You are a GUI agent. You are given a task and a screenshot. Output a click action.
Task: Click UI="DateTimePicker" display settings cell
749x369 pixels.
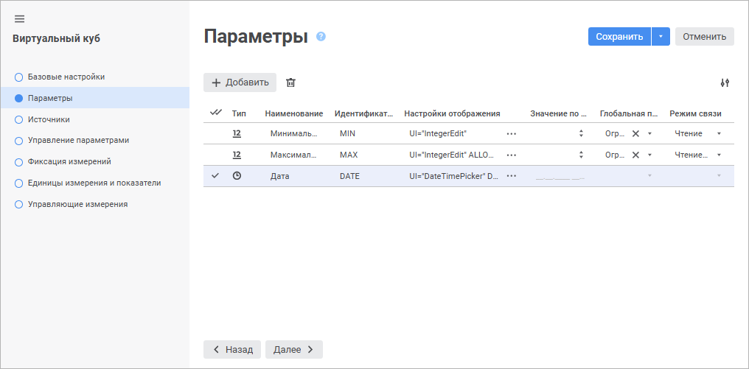point(454,176)
